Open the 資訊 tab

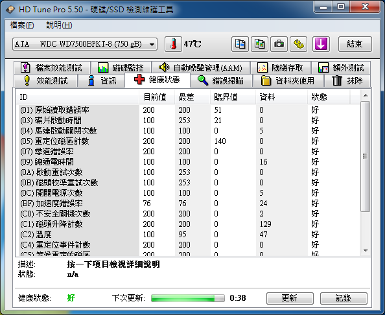click(x=102, y=80)
